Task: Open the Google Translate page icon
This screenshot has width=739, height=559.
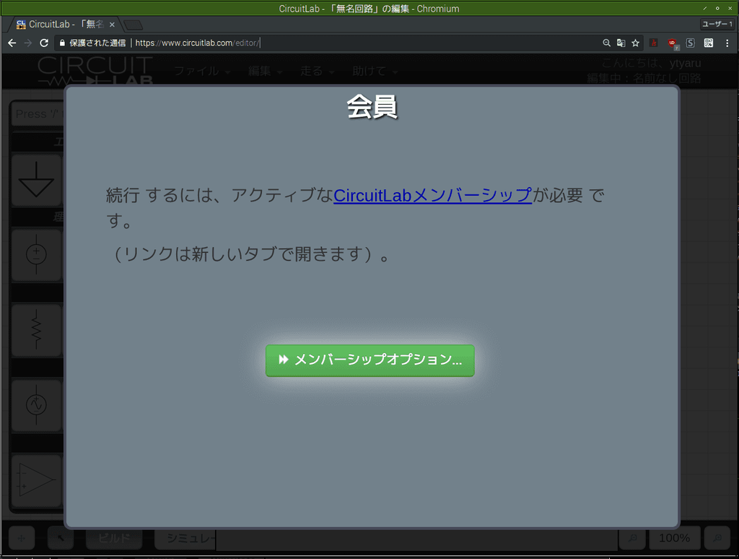Action: [621, 43]
